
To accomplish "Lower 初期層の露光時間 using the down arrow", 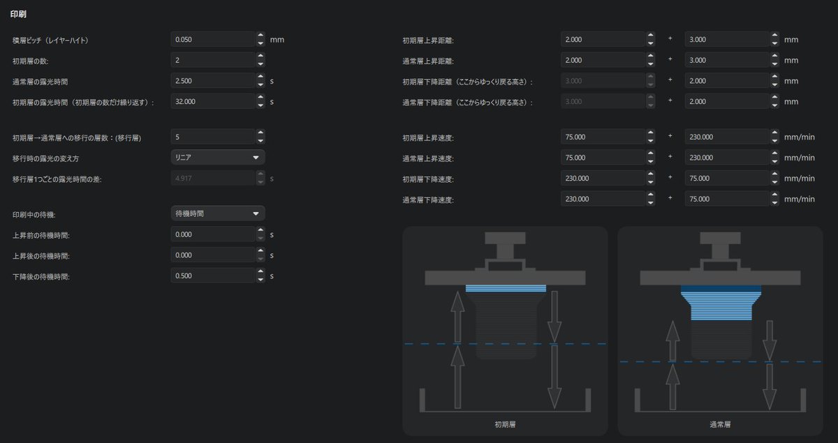I will coord(260,106).
